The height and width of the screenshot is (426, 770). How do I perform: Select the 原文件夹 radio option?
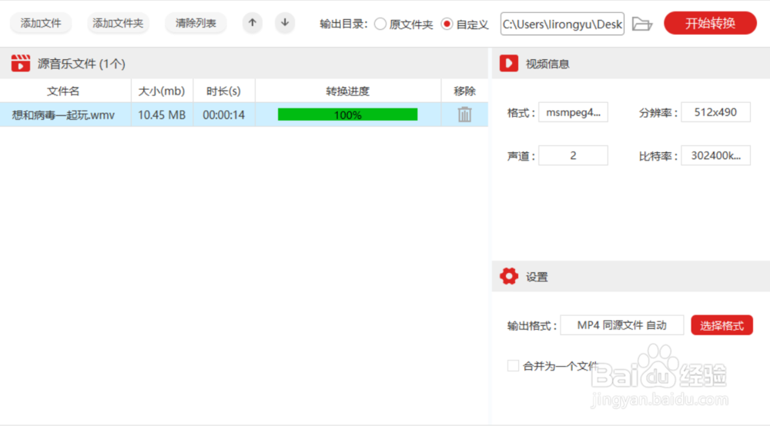[380, 24]
